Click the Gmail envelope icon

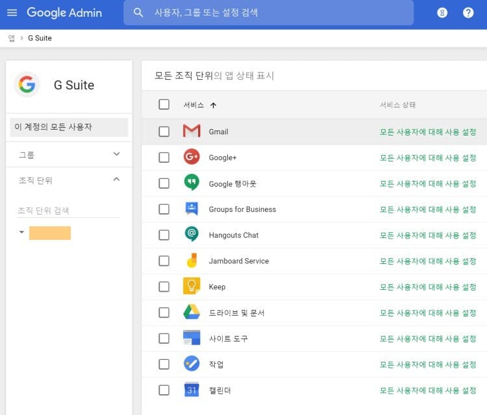(x=192, y=132)
